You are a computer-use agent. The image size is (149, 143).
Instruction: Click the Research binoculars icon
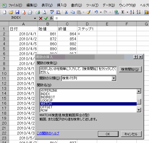click(58, 12)
